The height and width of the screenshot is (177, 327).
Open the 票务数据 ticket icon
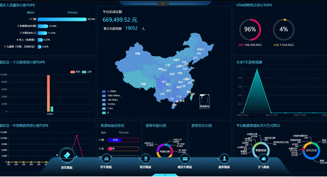tap(67, 155)
